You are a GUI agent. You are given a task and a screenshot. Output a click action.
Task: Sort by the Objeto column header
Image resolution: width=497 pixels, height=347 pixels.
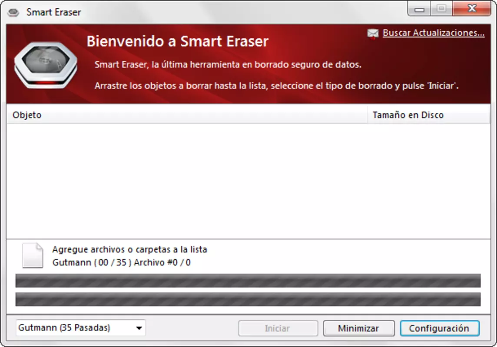[187, 115]
